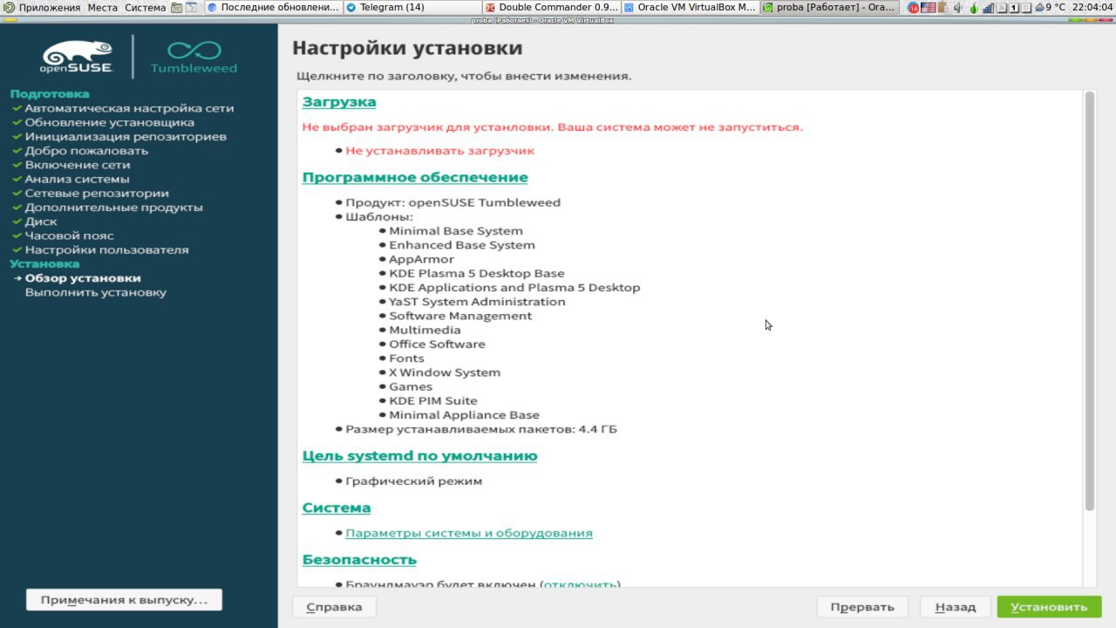This screenshot has height=628, width=1116.
Task: Click the vertical scrollbar of settings list
Action: coord(1089,301)
